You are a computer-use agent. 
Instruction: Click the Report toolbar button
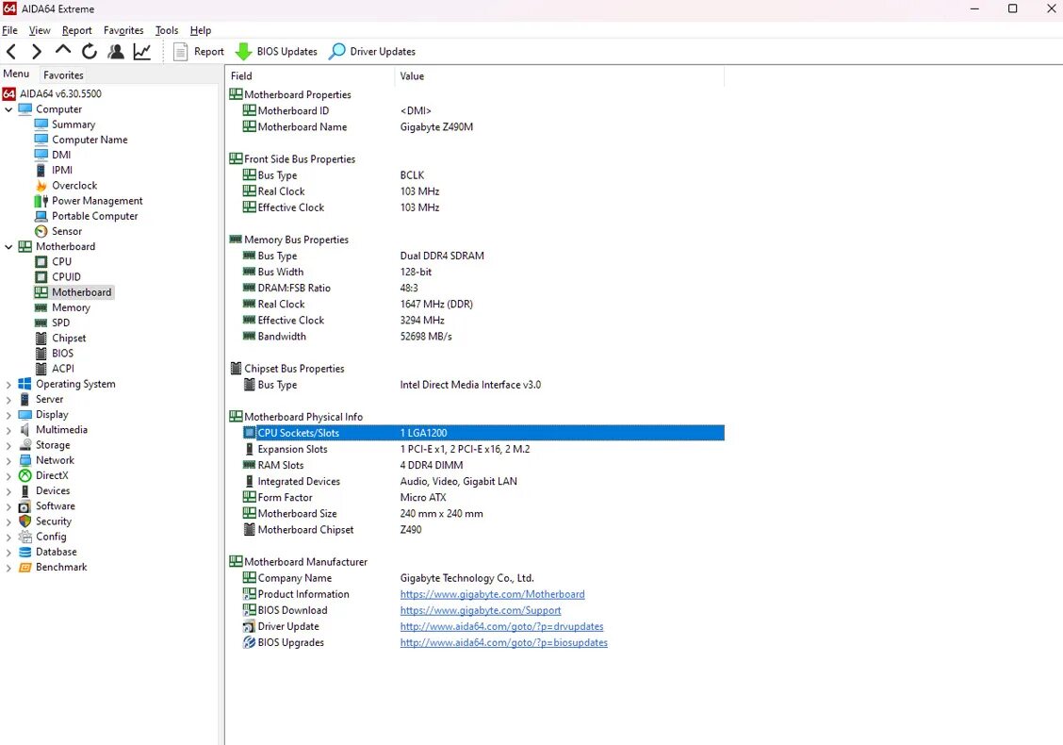point(199,52)
